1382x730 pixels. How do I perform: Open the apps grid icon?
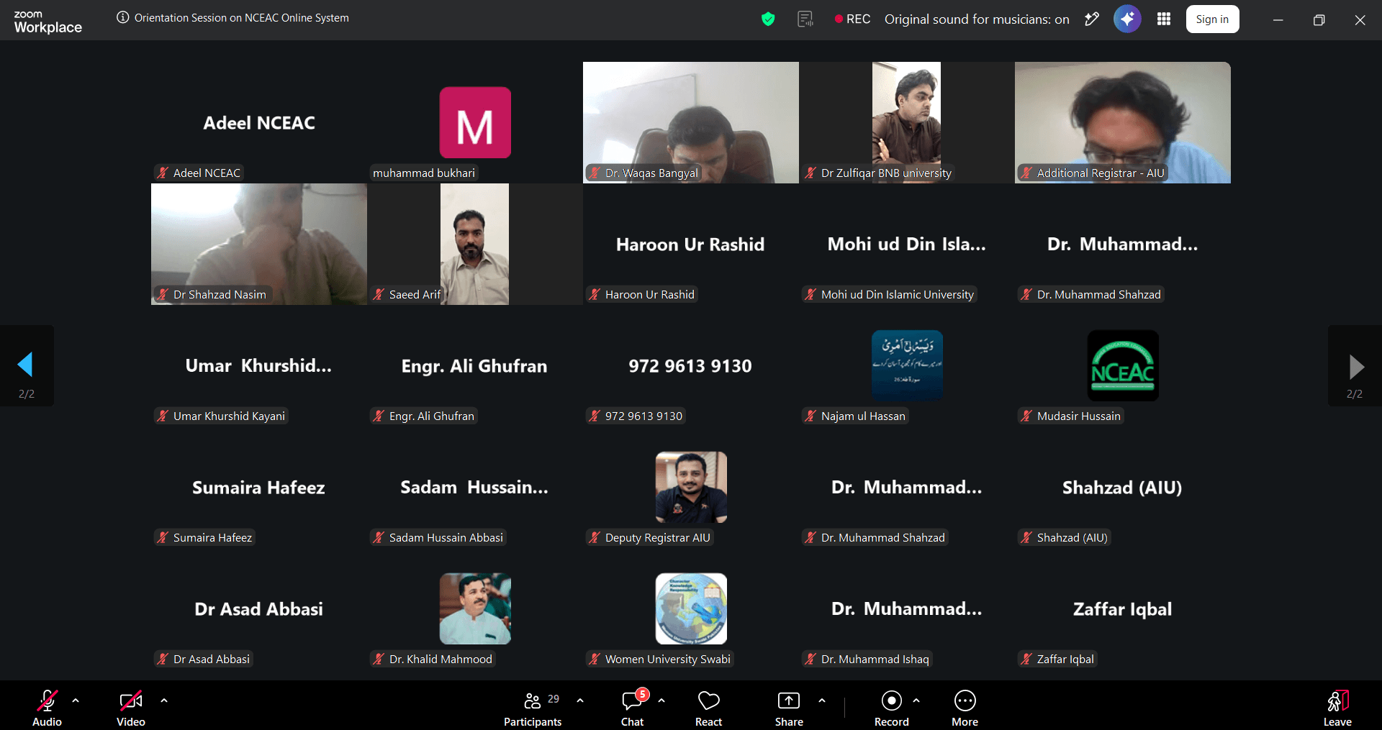(x=1164, y=19)
